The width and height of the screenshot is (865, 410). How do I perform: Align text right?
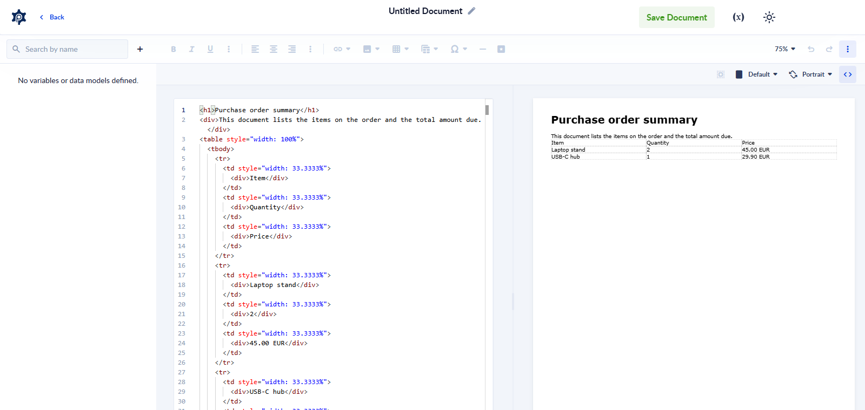click(292, 49)
